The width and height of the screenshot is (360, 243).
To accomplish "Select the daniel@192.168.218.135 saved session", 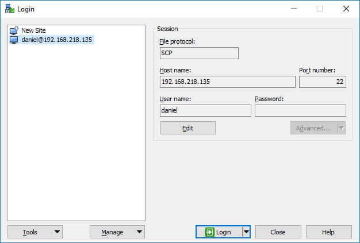I will coord(56,40).
